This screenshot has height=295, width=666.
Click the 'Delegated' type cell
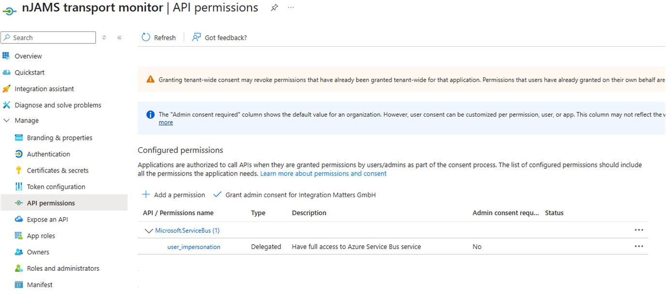click(x=266, y=247)
